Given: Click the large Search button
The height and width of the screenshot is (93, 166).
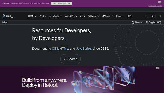Looking at the screenshot, I should pyautogui.click(x=71, y=59).
